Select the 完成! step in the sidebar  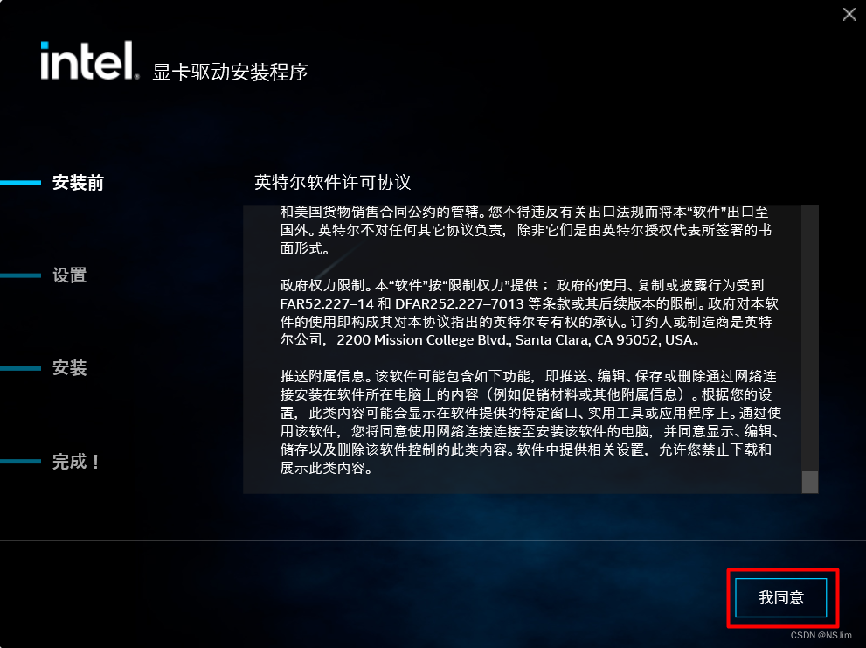coord(76,461)
